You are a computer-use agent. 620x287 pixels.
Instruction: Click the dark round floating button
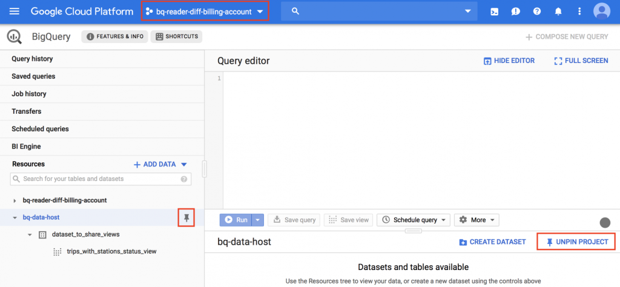605,223
